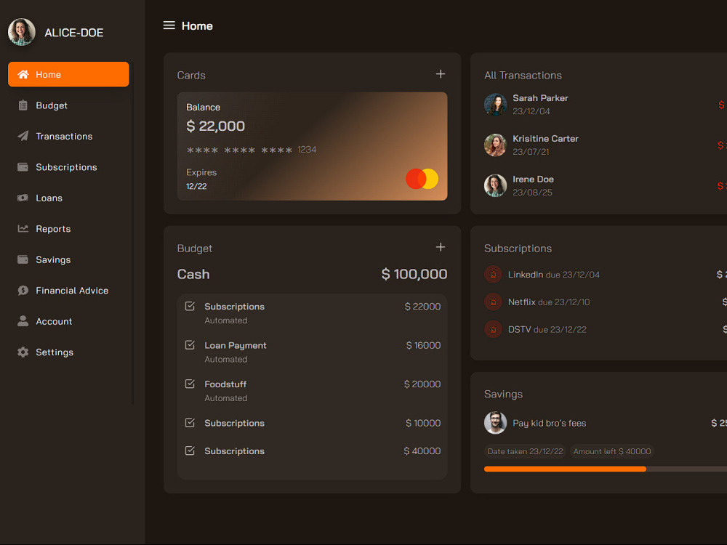Click the Loans money bill icon
727x545 pixels.
tap(23, 198)
